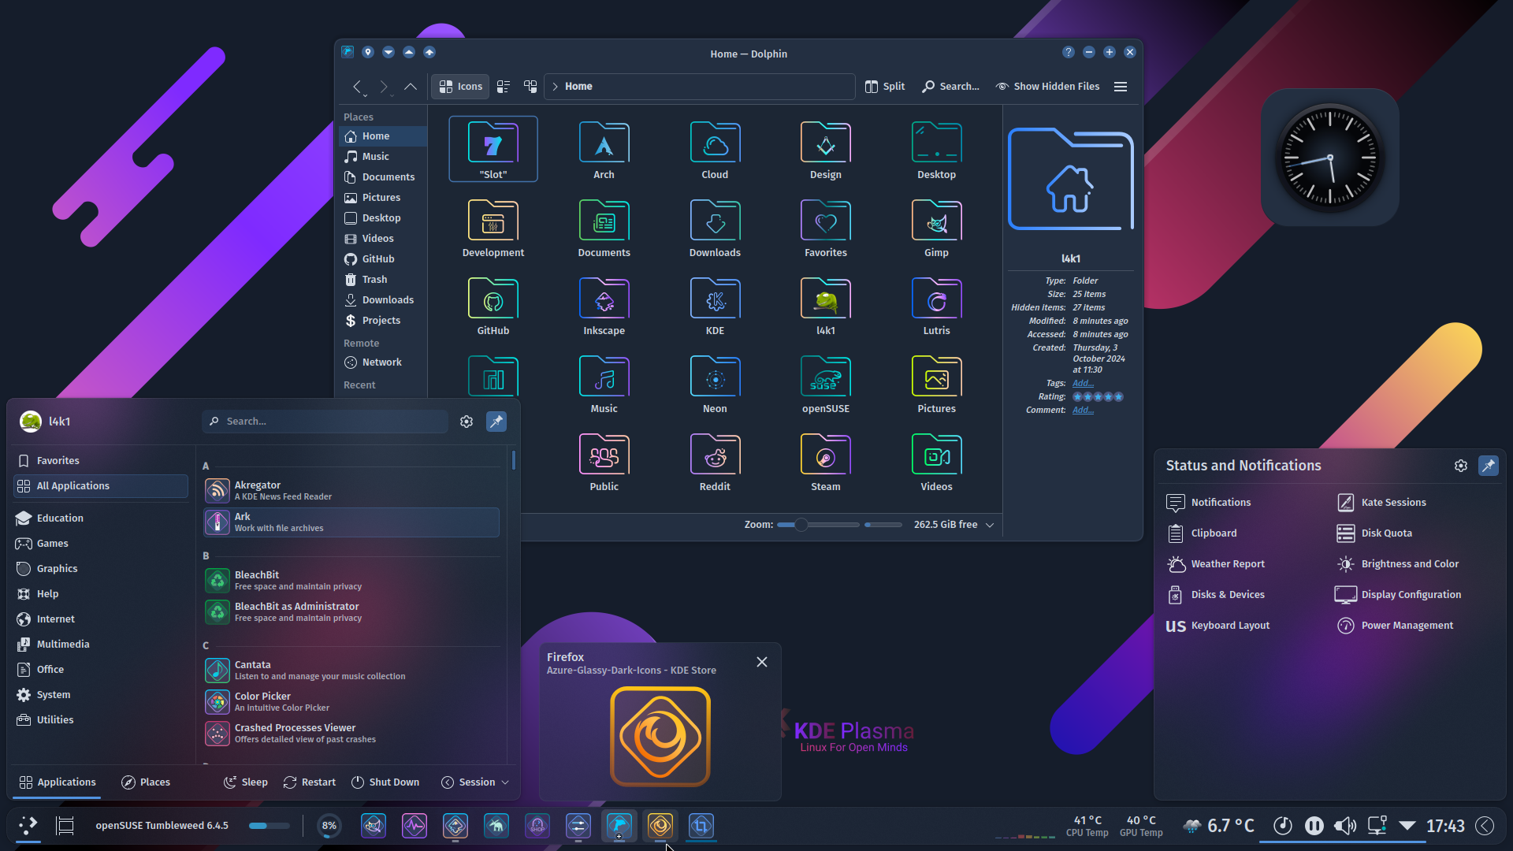
Task: Select the Favorites category in launcher
Action: 101,461
